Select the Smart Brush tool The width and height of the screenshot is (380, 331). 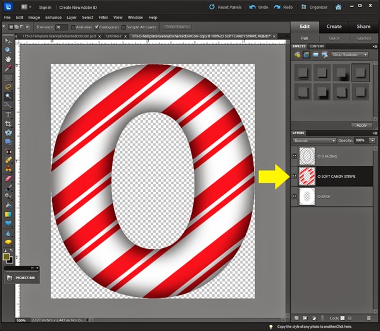pyautogui.click(x=8, y=196)
